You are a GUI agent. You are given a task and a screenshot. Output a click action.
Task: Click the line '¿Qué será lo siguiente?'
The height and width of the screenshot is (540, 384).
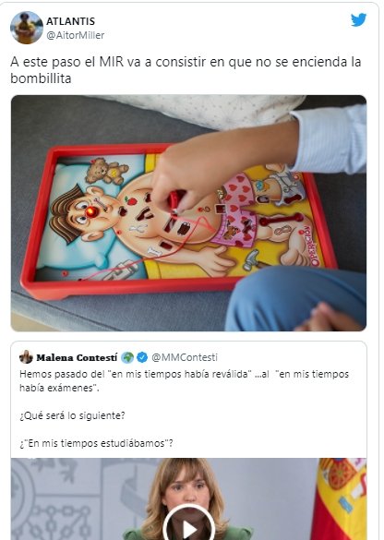point(72,415)
